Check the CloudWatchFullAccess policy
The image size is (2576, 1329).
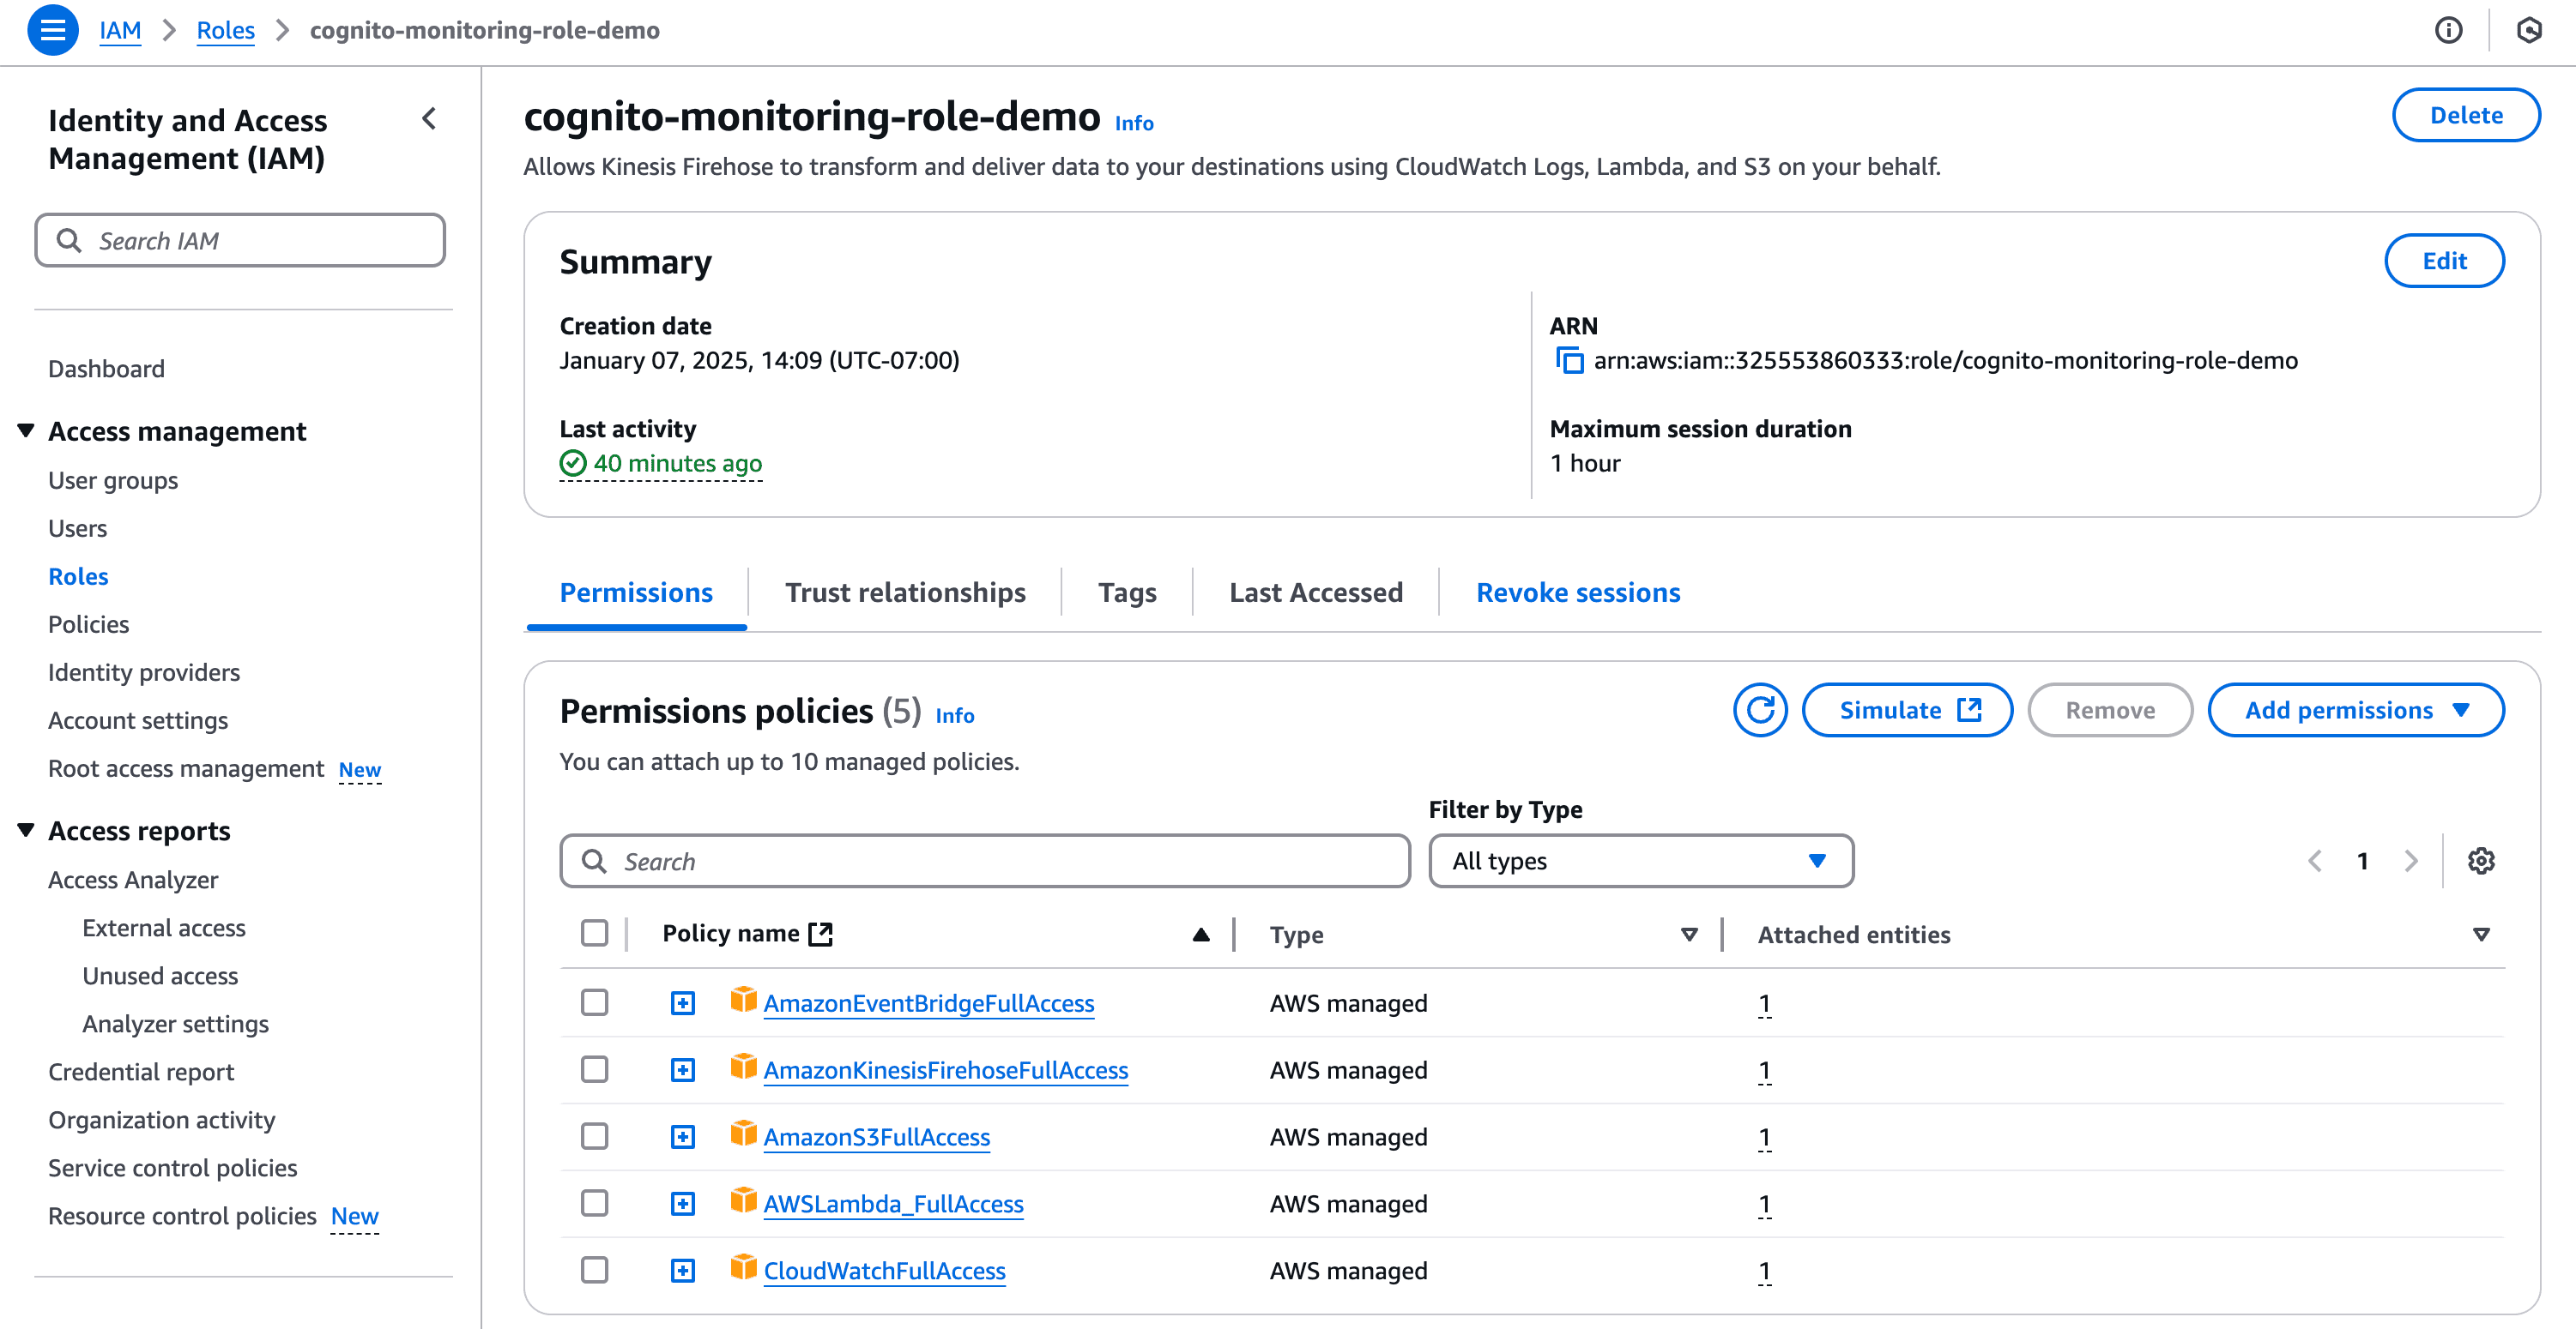595,1270
